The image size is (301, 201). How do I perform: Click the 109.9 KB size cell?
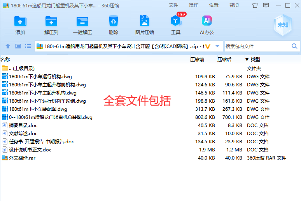tap(205, 77)
